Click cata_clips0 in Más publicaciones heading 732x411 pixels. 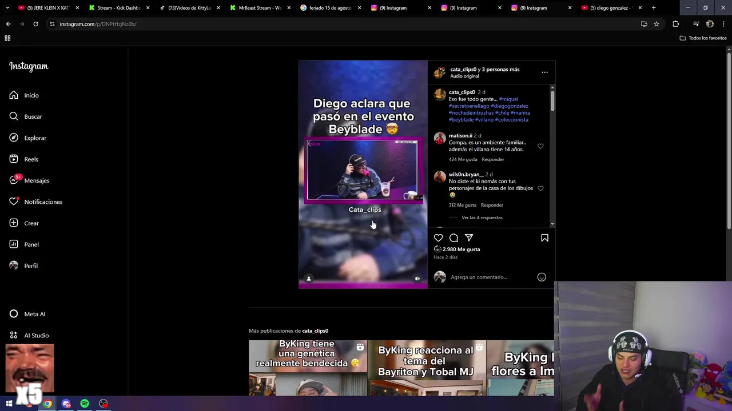click(x=315, y=331)
